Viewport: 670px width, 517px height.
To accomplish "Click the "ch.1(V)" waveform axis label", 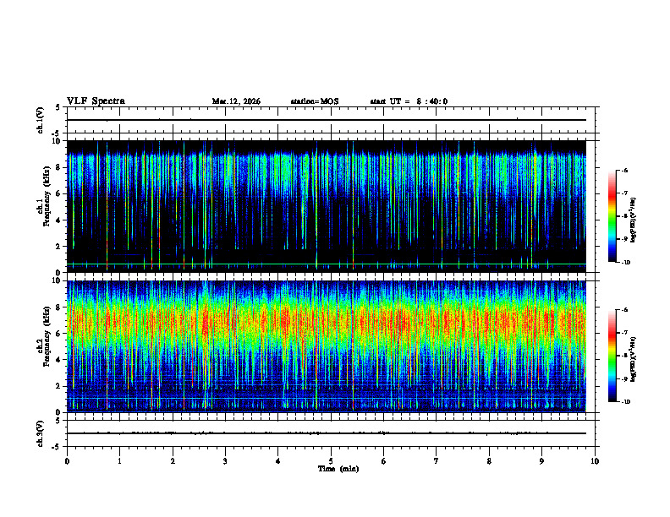I will pyautogui.click(x=40, y=120).
